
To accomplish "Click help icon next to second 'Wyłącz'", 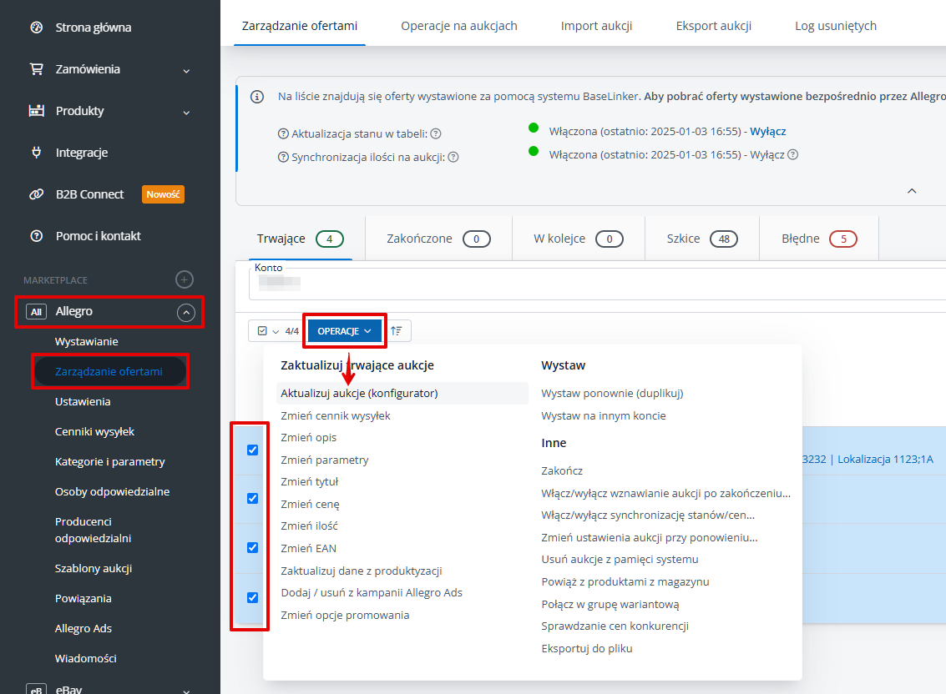I will (793, 154).
